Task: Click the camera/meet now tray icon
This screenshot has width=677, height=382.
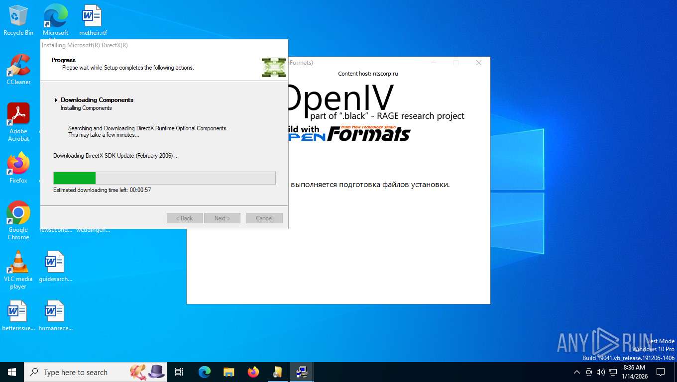Action: click(x=589, y=372)
